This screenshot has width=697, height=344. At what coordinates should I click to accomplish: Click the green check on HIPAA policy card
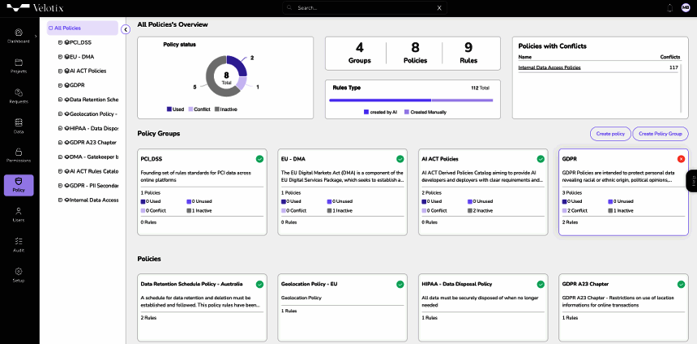(540, 284)
